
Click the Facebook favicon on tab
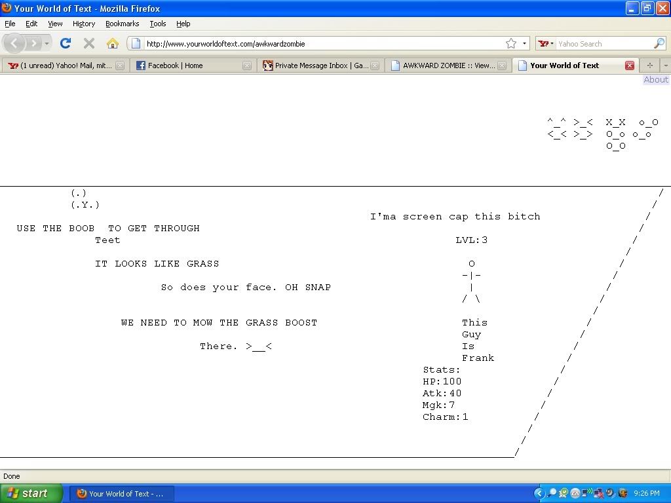pos(140,65)
